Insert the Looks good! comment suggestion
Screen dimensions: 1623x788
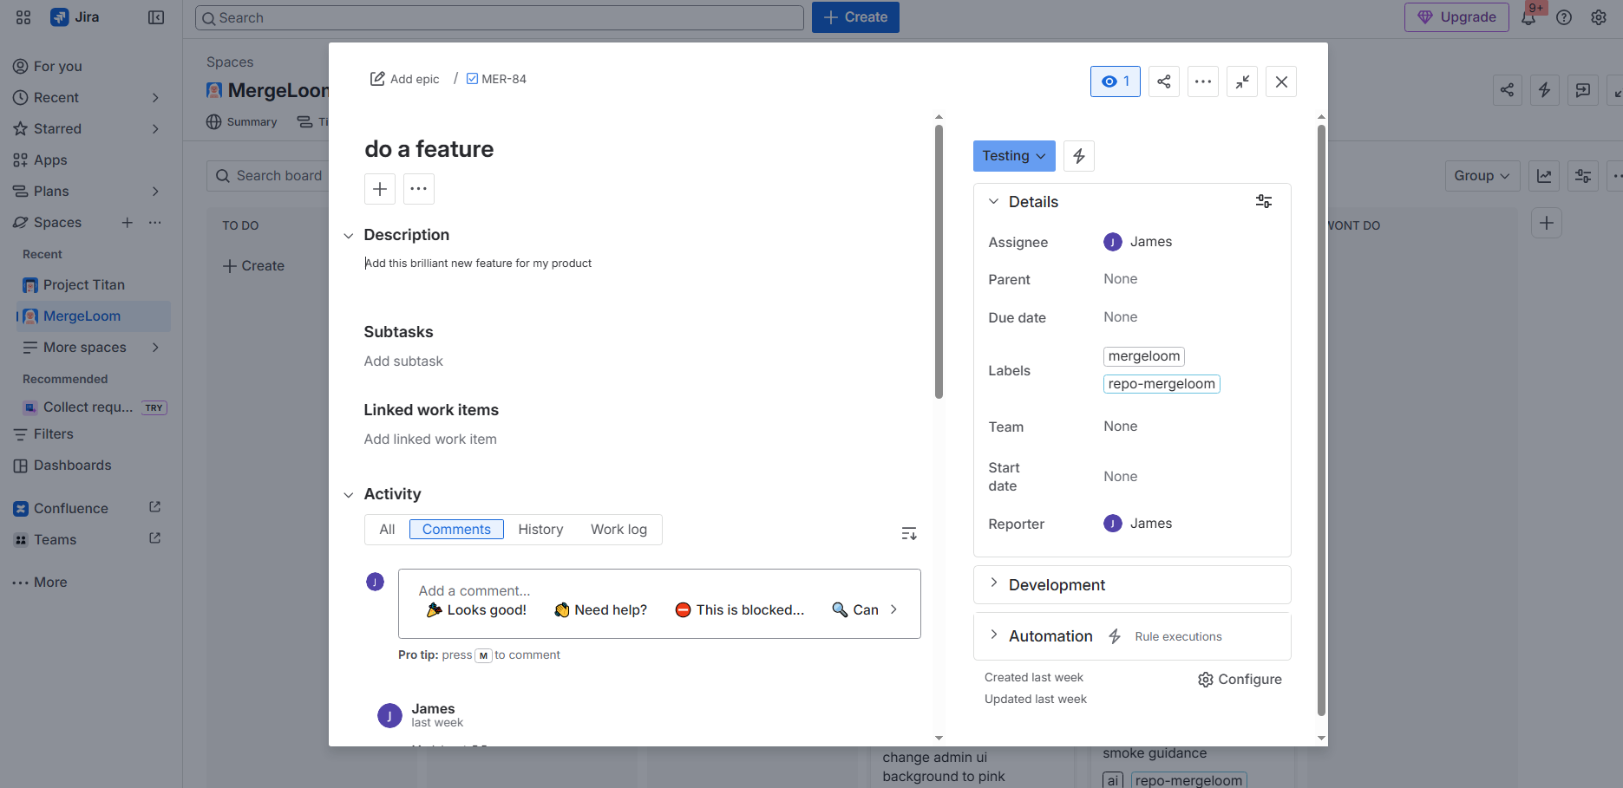pos(477,610)
